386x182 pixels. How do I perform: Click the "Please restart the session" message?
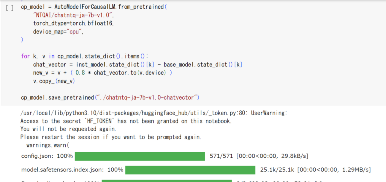[111, 137]
